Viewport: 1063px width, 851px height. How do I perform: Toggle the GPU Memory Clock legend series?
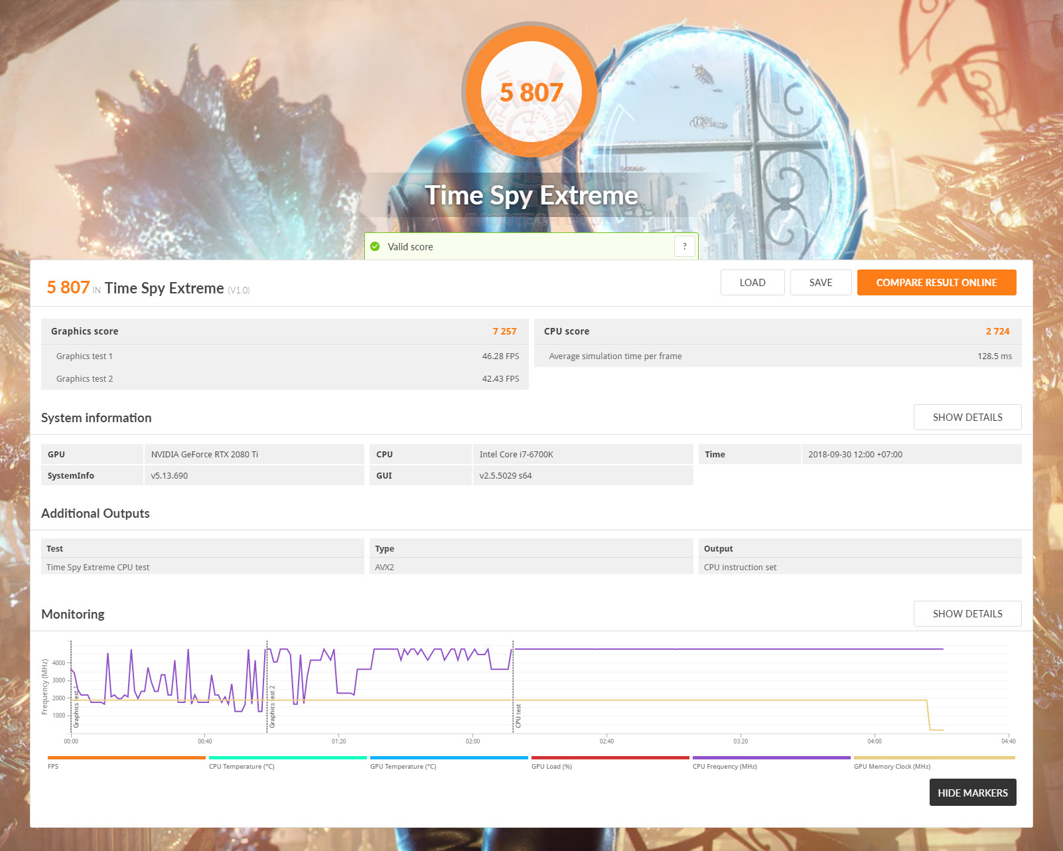coord(934,762)
